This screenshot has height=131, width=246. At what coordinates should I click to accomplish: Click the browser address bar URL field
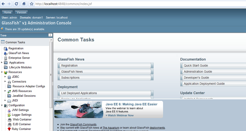coord(134,4)
